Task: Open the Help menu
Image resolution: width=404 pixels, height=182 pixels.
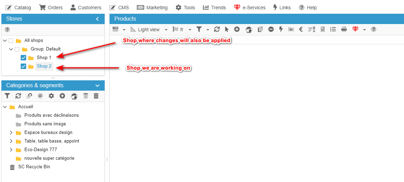Action: (x=308, y=8)
